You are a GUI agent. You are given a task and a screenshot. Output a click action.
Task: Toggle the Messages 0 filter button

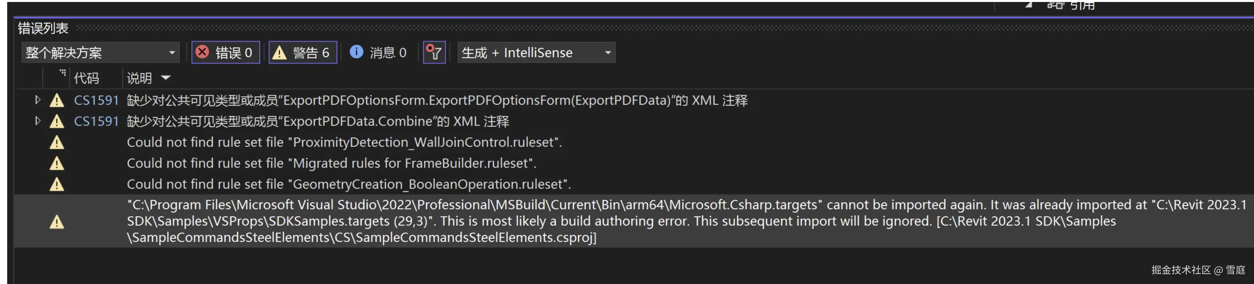(378, 53)
